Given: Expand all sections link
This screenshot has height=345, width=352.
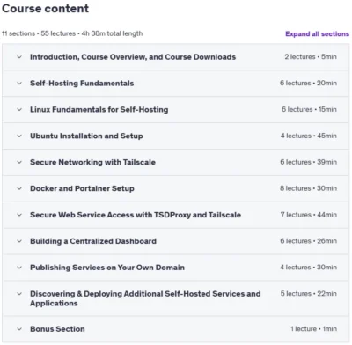Looking at the screenshot, I should pos(317,34).
